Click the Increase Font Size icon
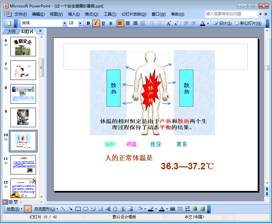Viewport: 272px width, 223px height. 169,23
